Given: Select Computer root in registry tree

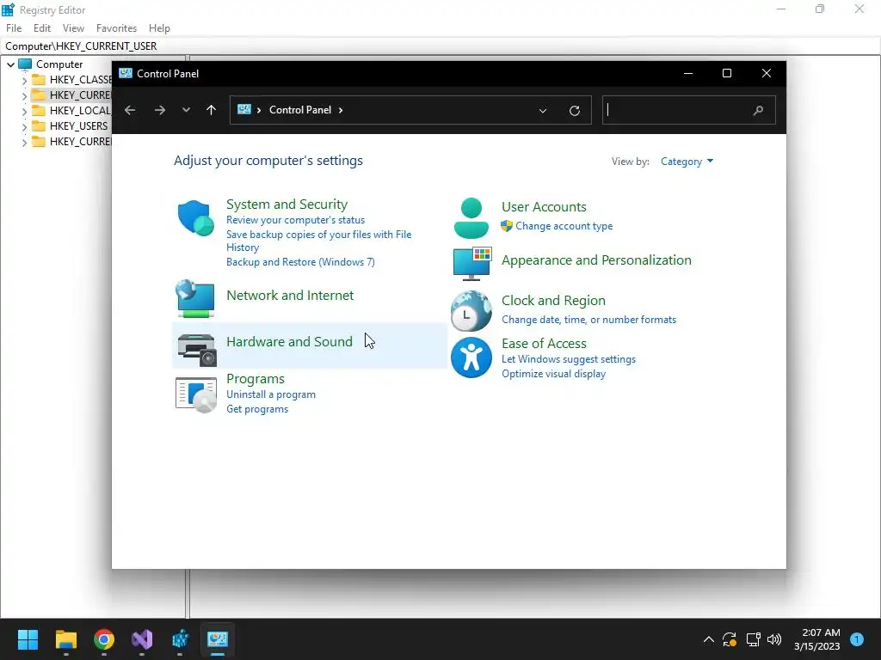Looking at the screenshot, I should (59, 64).
